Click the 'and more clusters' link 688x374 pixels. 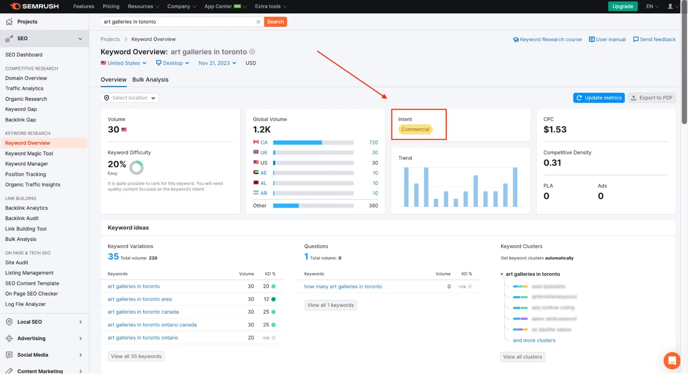534,340
